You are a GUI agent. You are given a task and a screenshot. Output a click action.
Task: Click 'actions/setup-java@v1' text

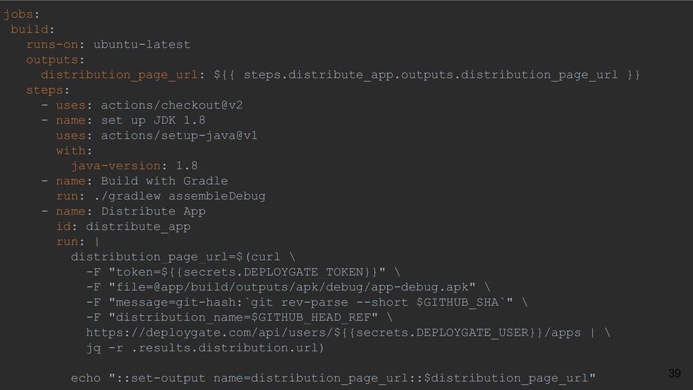(179, 135)
